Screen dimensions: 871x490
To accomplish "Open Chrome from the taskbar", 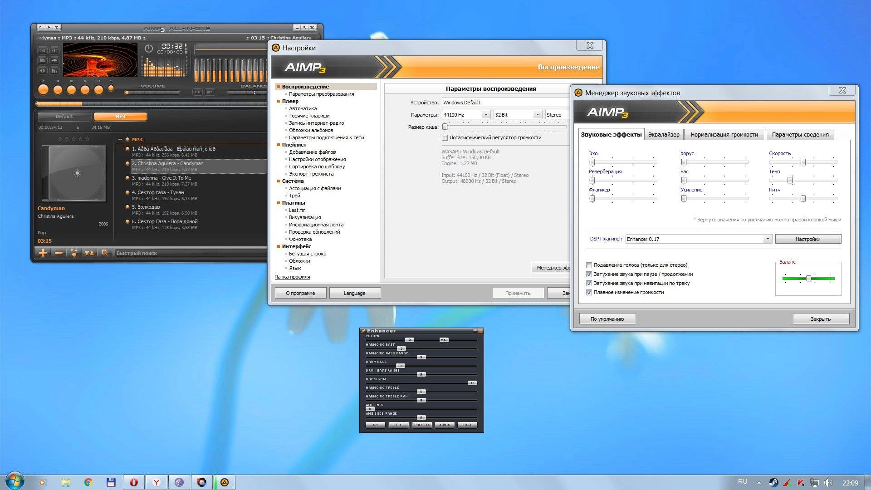I will tap(88, 482).
